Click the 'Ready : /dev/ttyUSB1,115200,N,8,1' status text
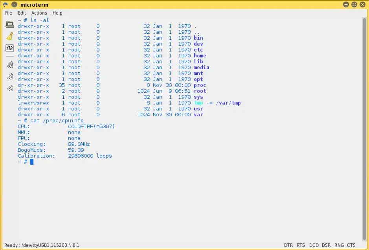 pos(42,245)
